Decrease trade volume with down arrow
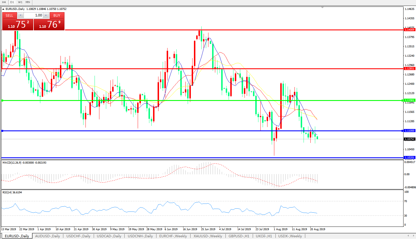 pos(21,16)
